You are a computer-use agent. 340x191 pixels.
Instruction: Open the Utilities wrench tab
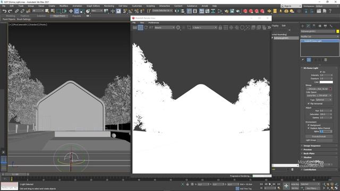click(331, 26)
